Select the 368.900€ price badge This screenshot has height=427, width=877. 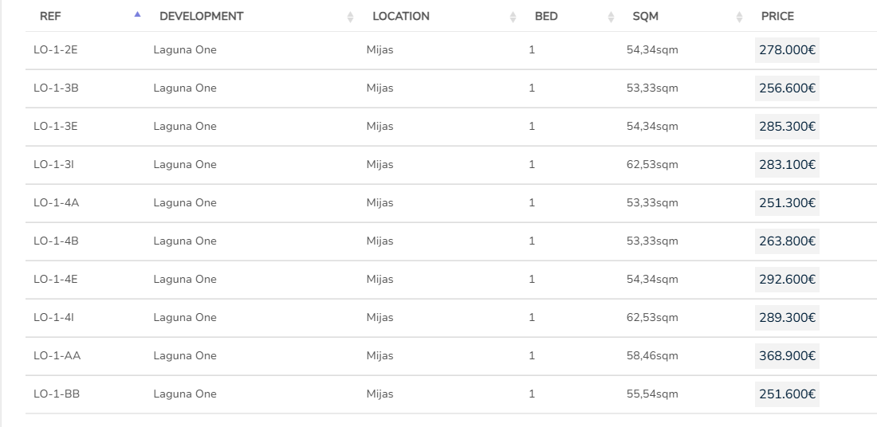click(787, 356)
